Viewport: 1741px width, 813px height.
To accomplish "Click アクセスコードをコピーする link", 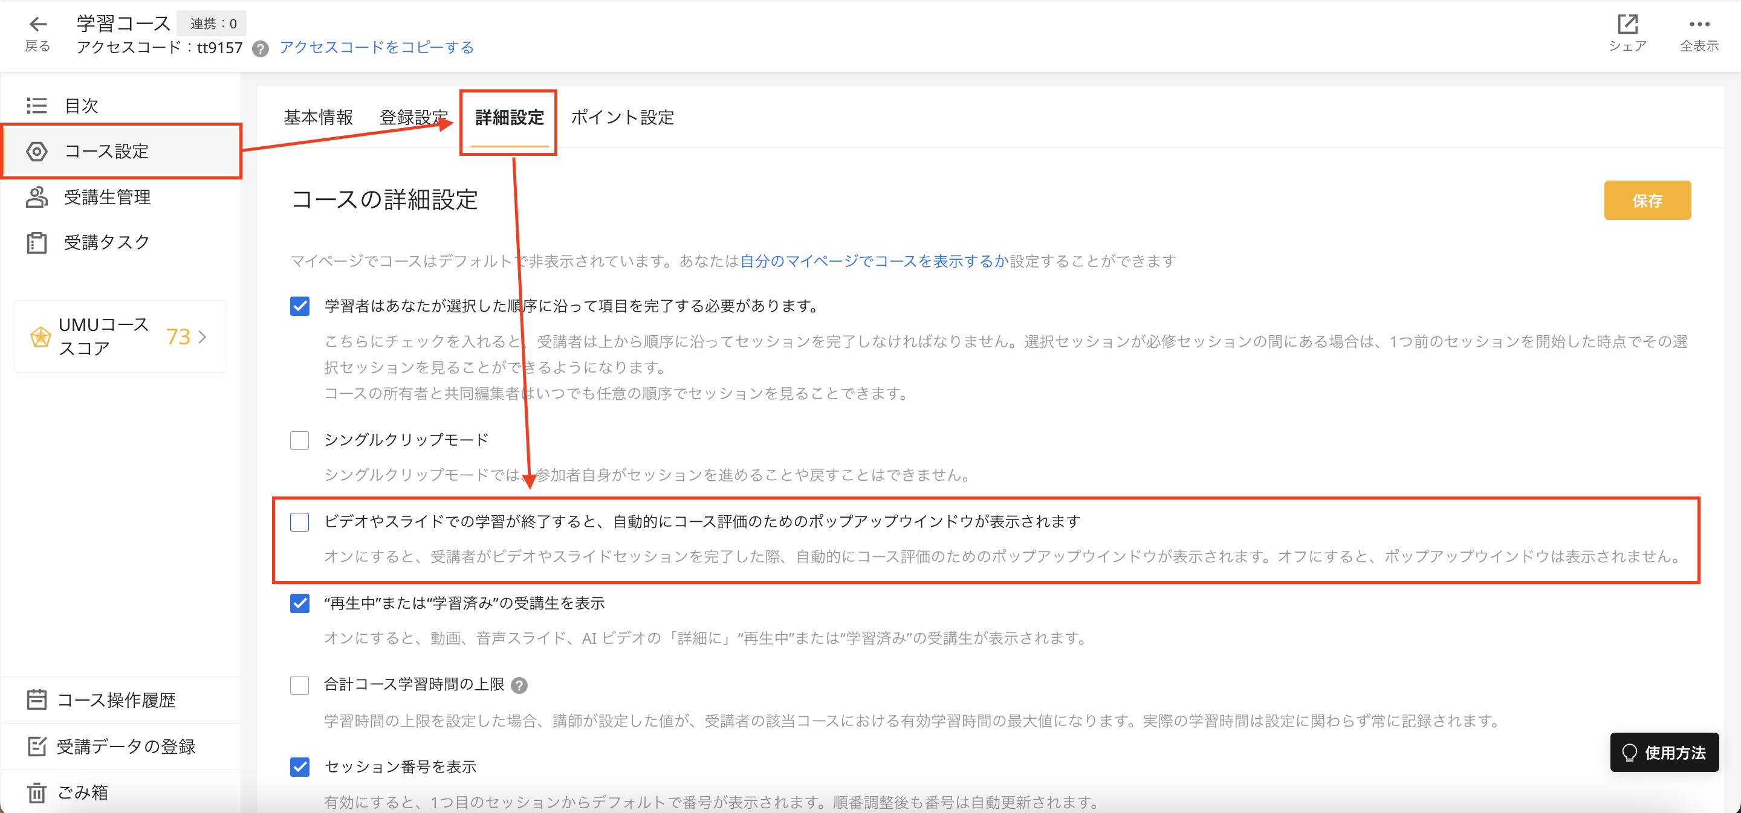I will tap(377, 47).
